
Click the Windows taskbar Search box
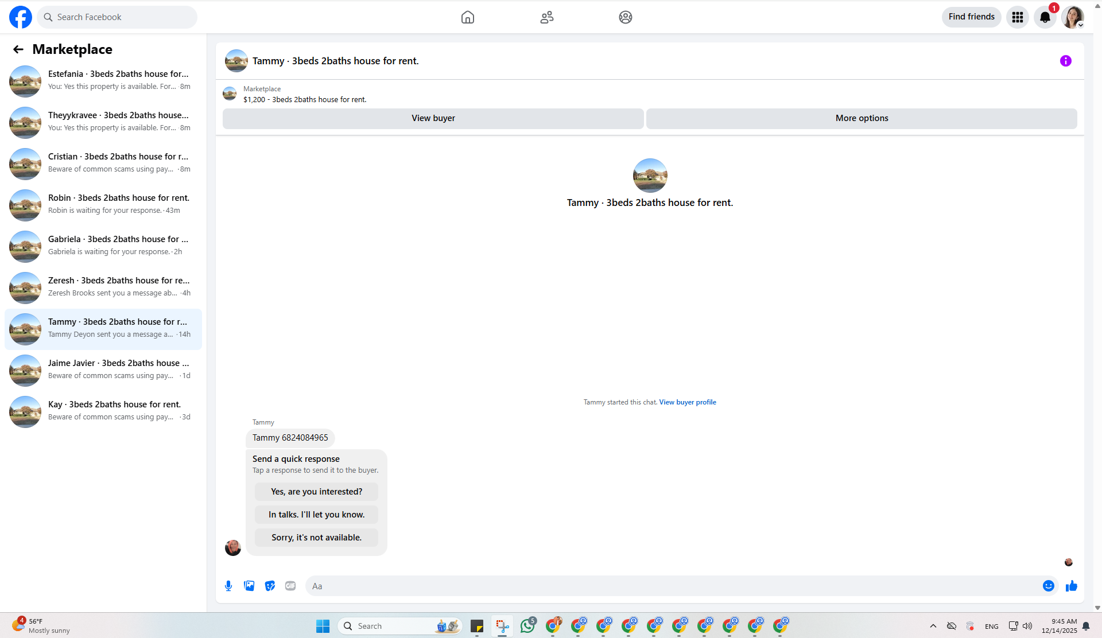click(x=399, y=626)
